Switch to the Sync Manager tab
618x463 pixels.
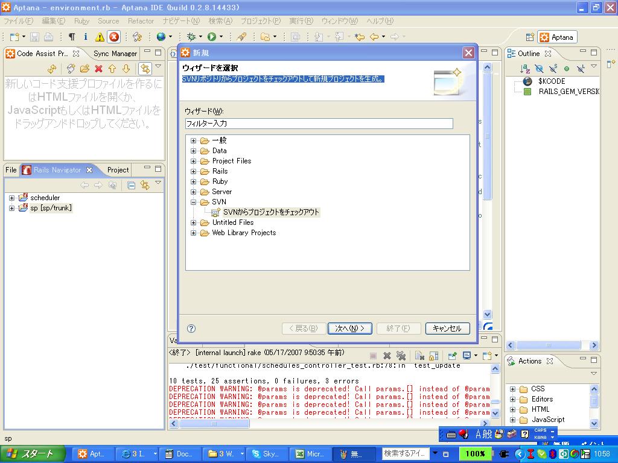[x=115, y=54]
